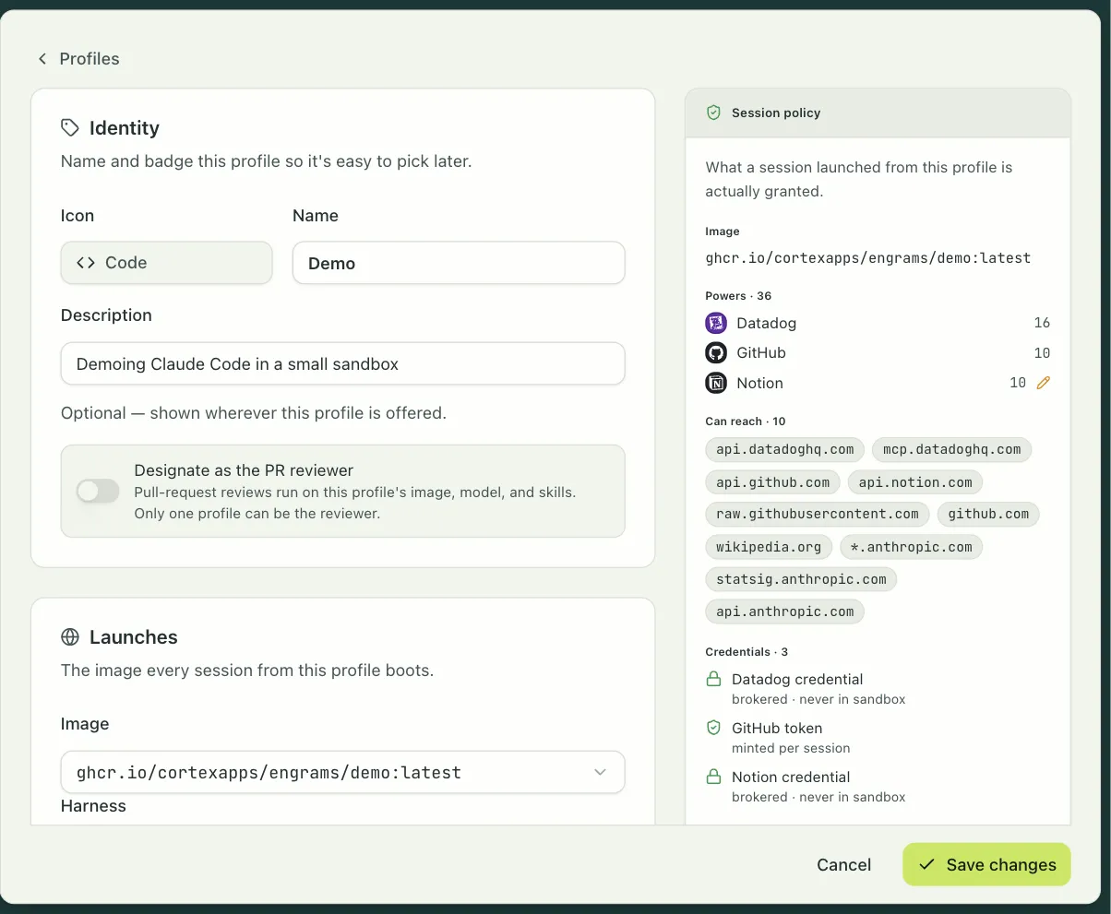Click the api.datadoghq.com chip
Viewport: 1111px width, 914px height.
pos(785,450)
